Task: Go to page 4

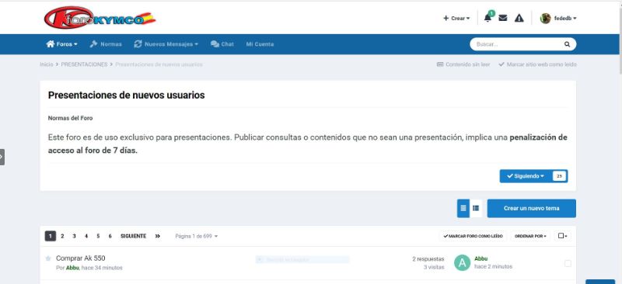Action: (86, 236)
